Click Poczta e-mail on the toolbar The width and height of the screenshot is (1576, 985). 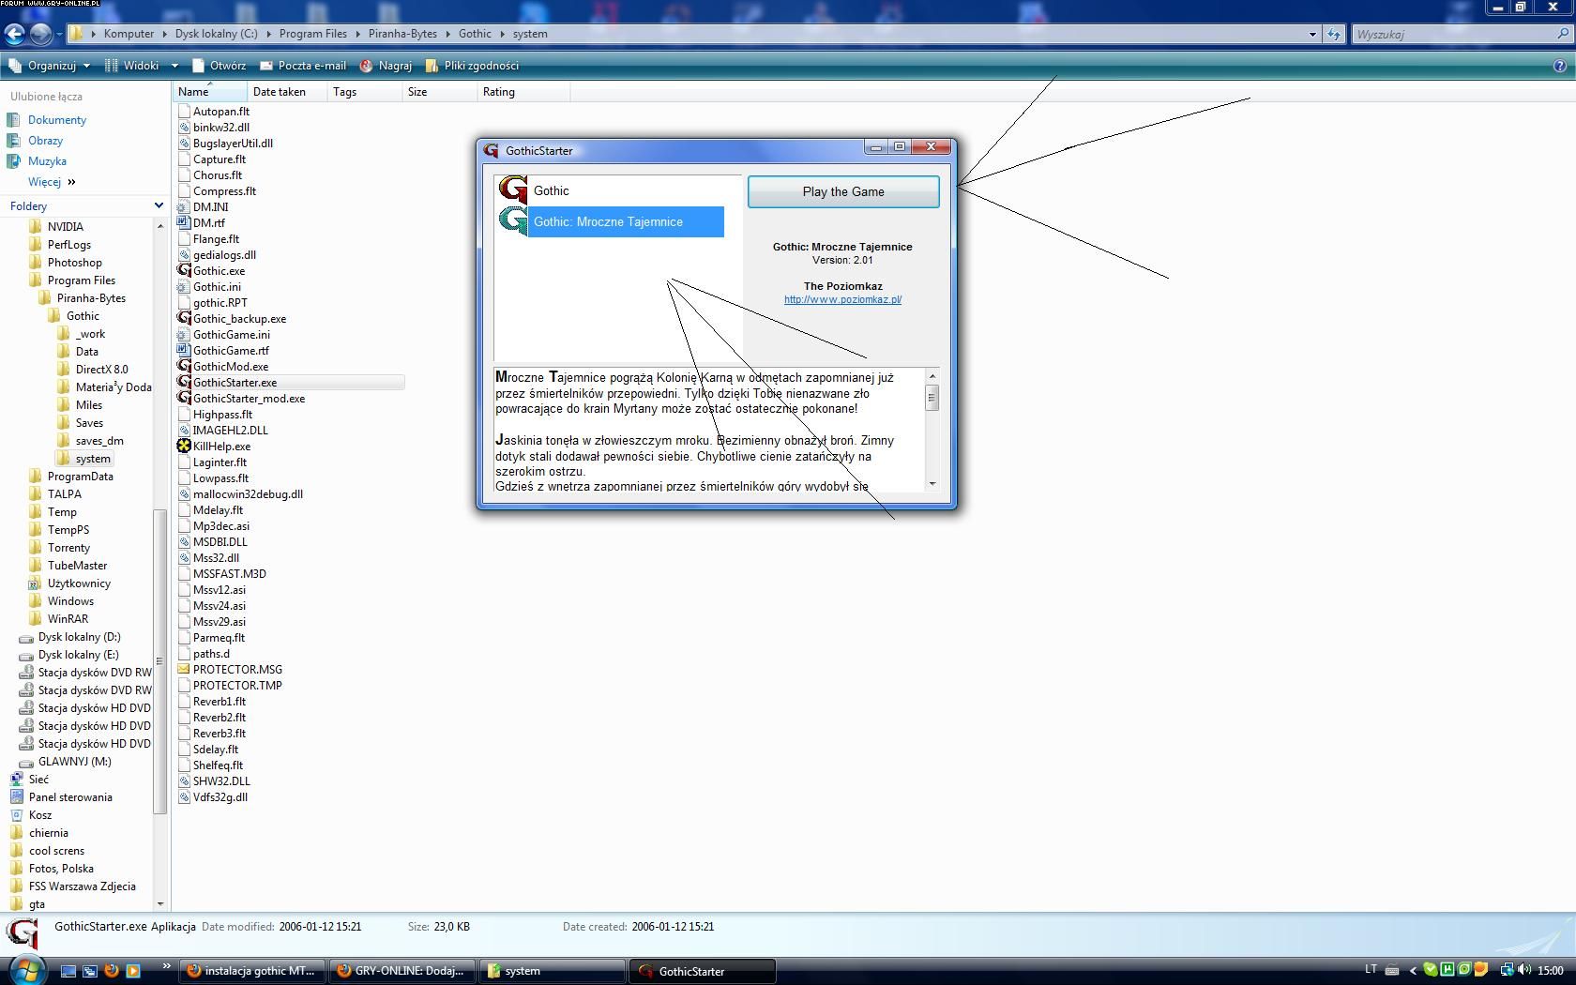coord(303,66)
